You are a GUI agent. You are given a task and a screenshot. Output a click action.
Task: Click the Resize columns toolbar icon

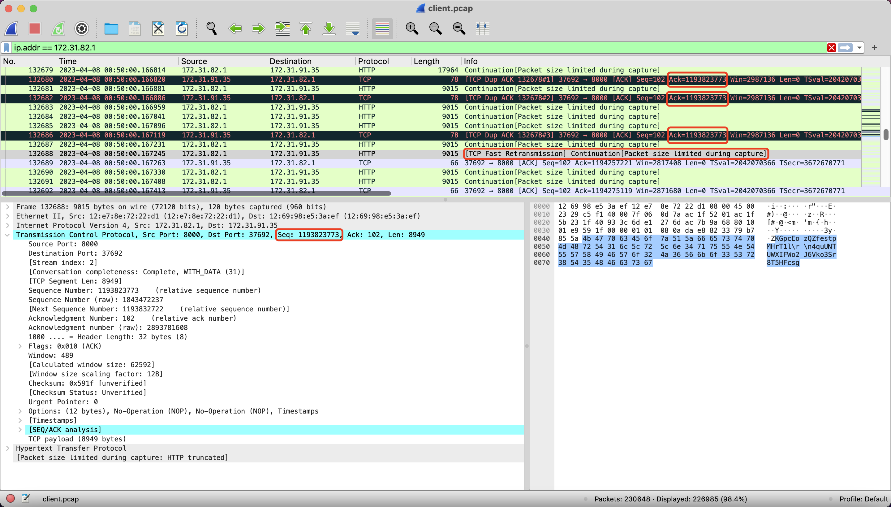tap(482, 28)
